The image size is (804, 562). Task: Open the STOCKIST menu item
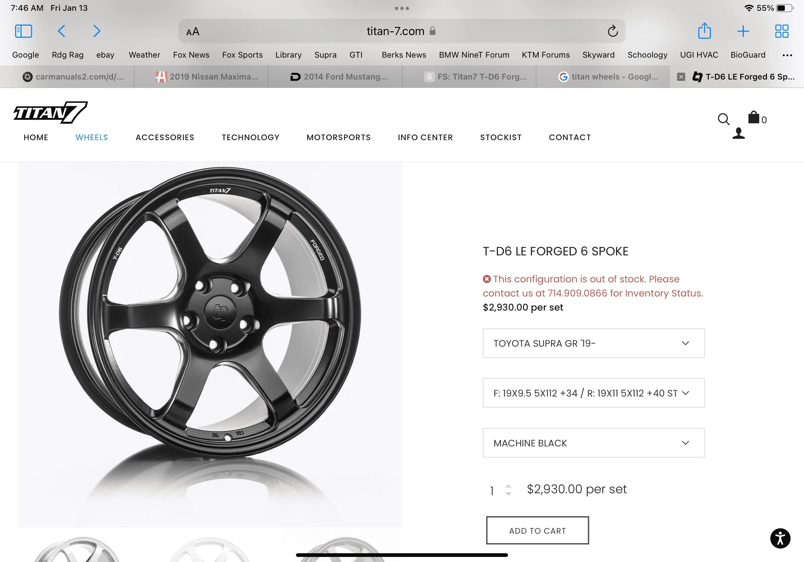(x=501, y=137)
